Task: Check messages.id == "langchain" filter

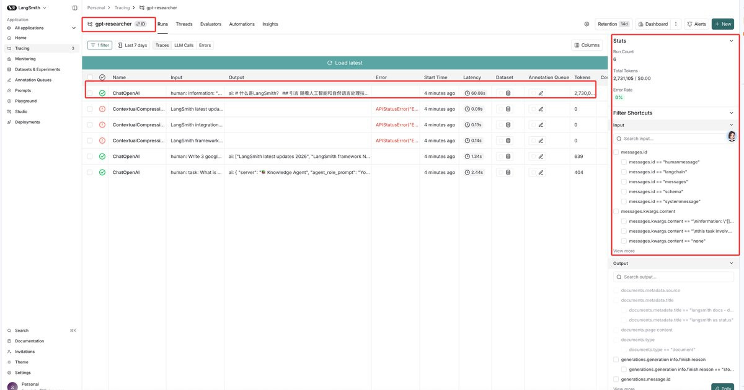Action: [x=624, y=171]
